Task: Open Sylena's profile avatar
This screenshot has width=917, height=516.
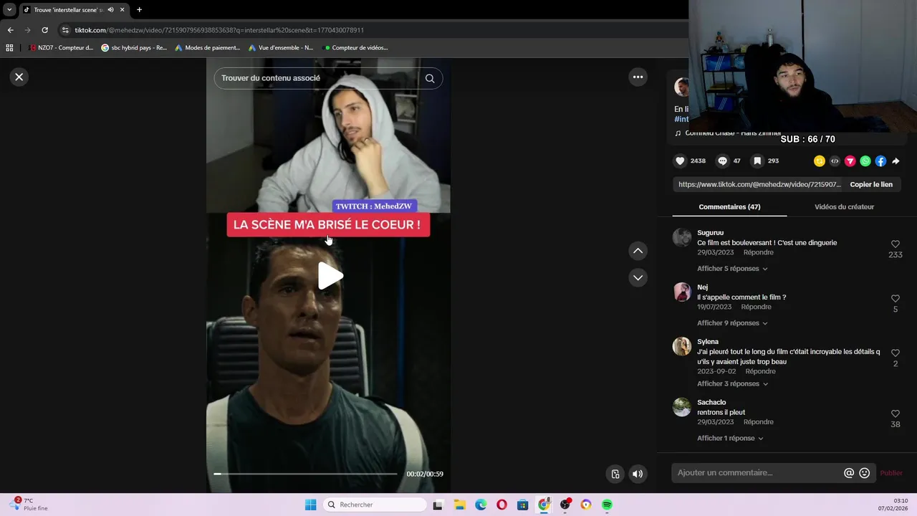Action: (x=682, y=346)
